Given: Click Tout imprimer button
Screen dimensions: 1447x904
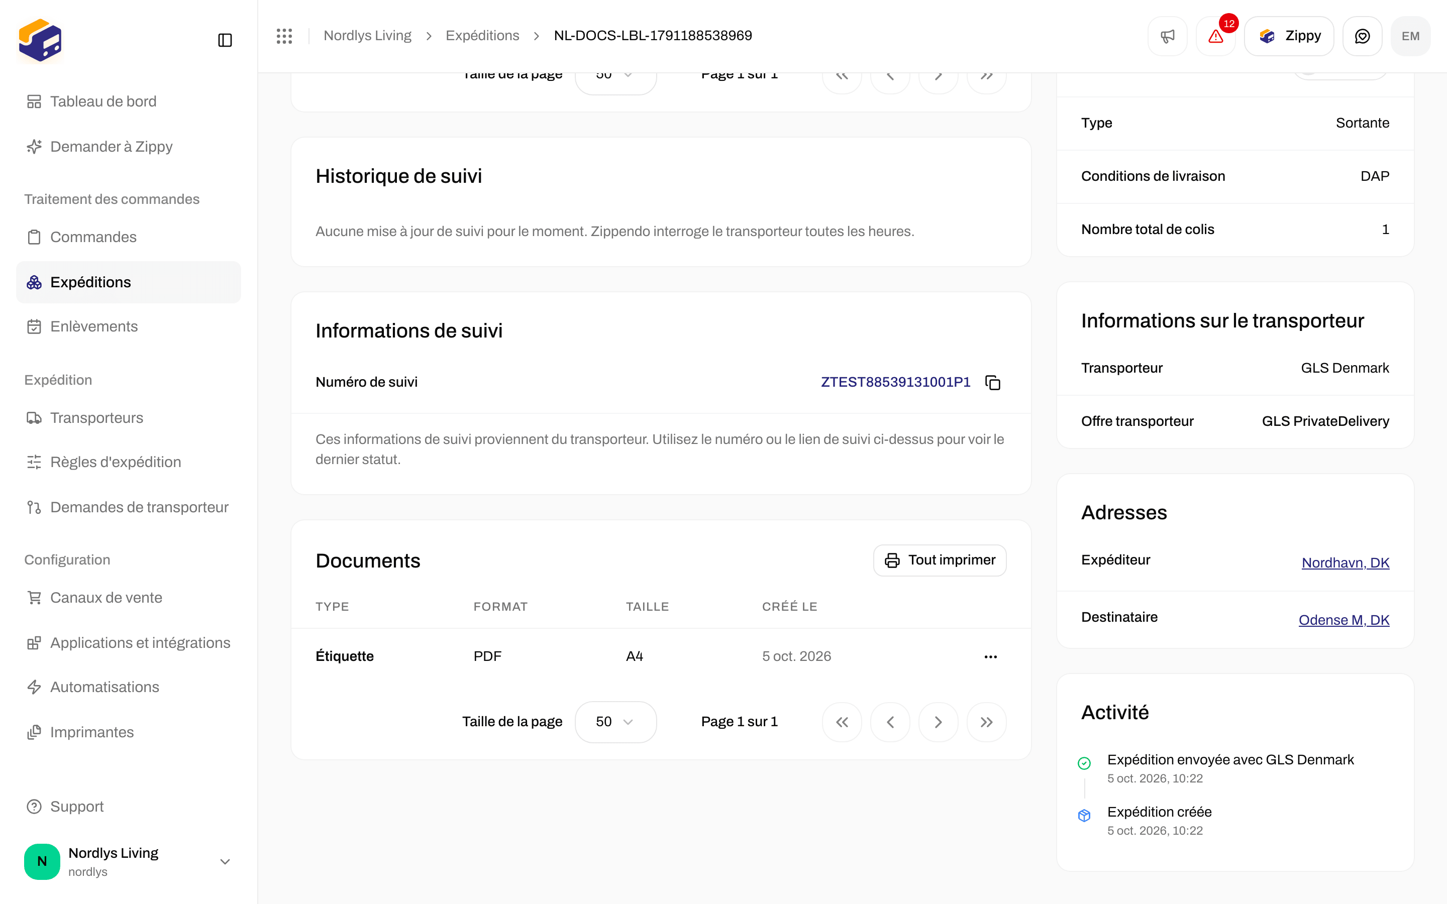Looking at the screenshot, I should 940,560.
